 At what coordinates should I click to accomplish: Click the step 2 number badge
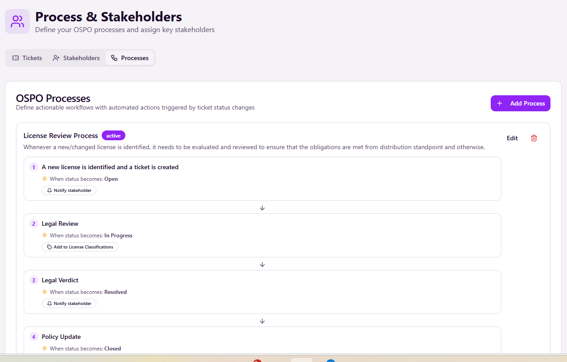[x=33, y=224]
